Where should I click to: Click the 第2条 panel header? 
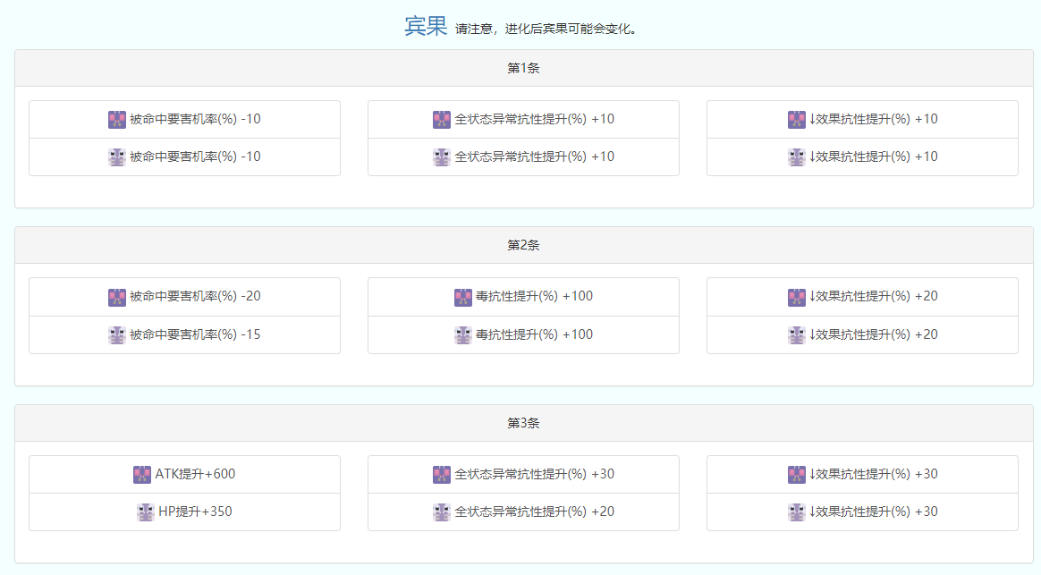click(523, 245)
